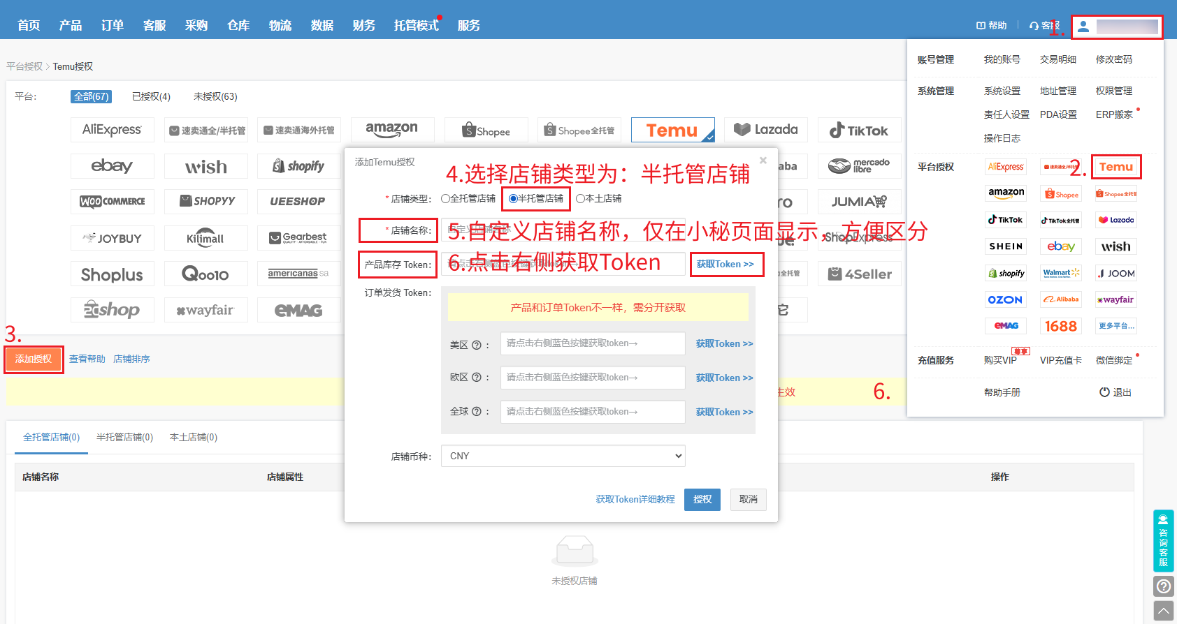
Task: Click the 欧区 token input field
Action: click(x=593, y=378)
